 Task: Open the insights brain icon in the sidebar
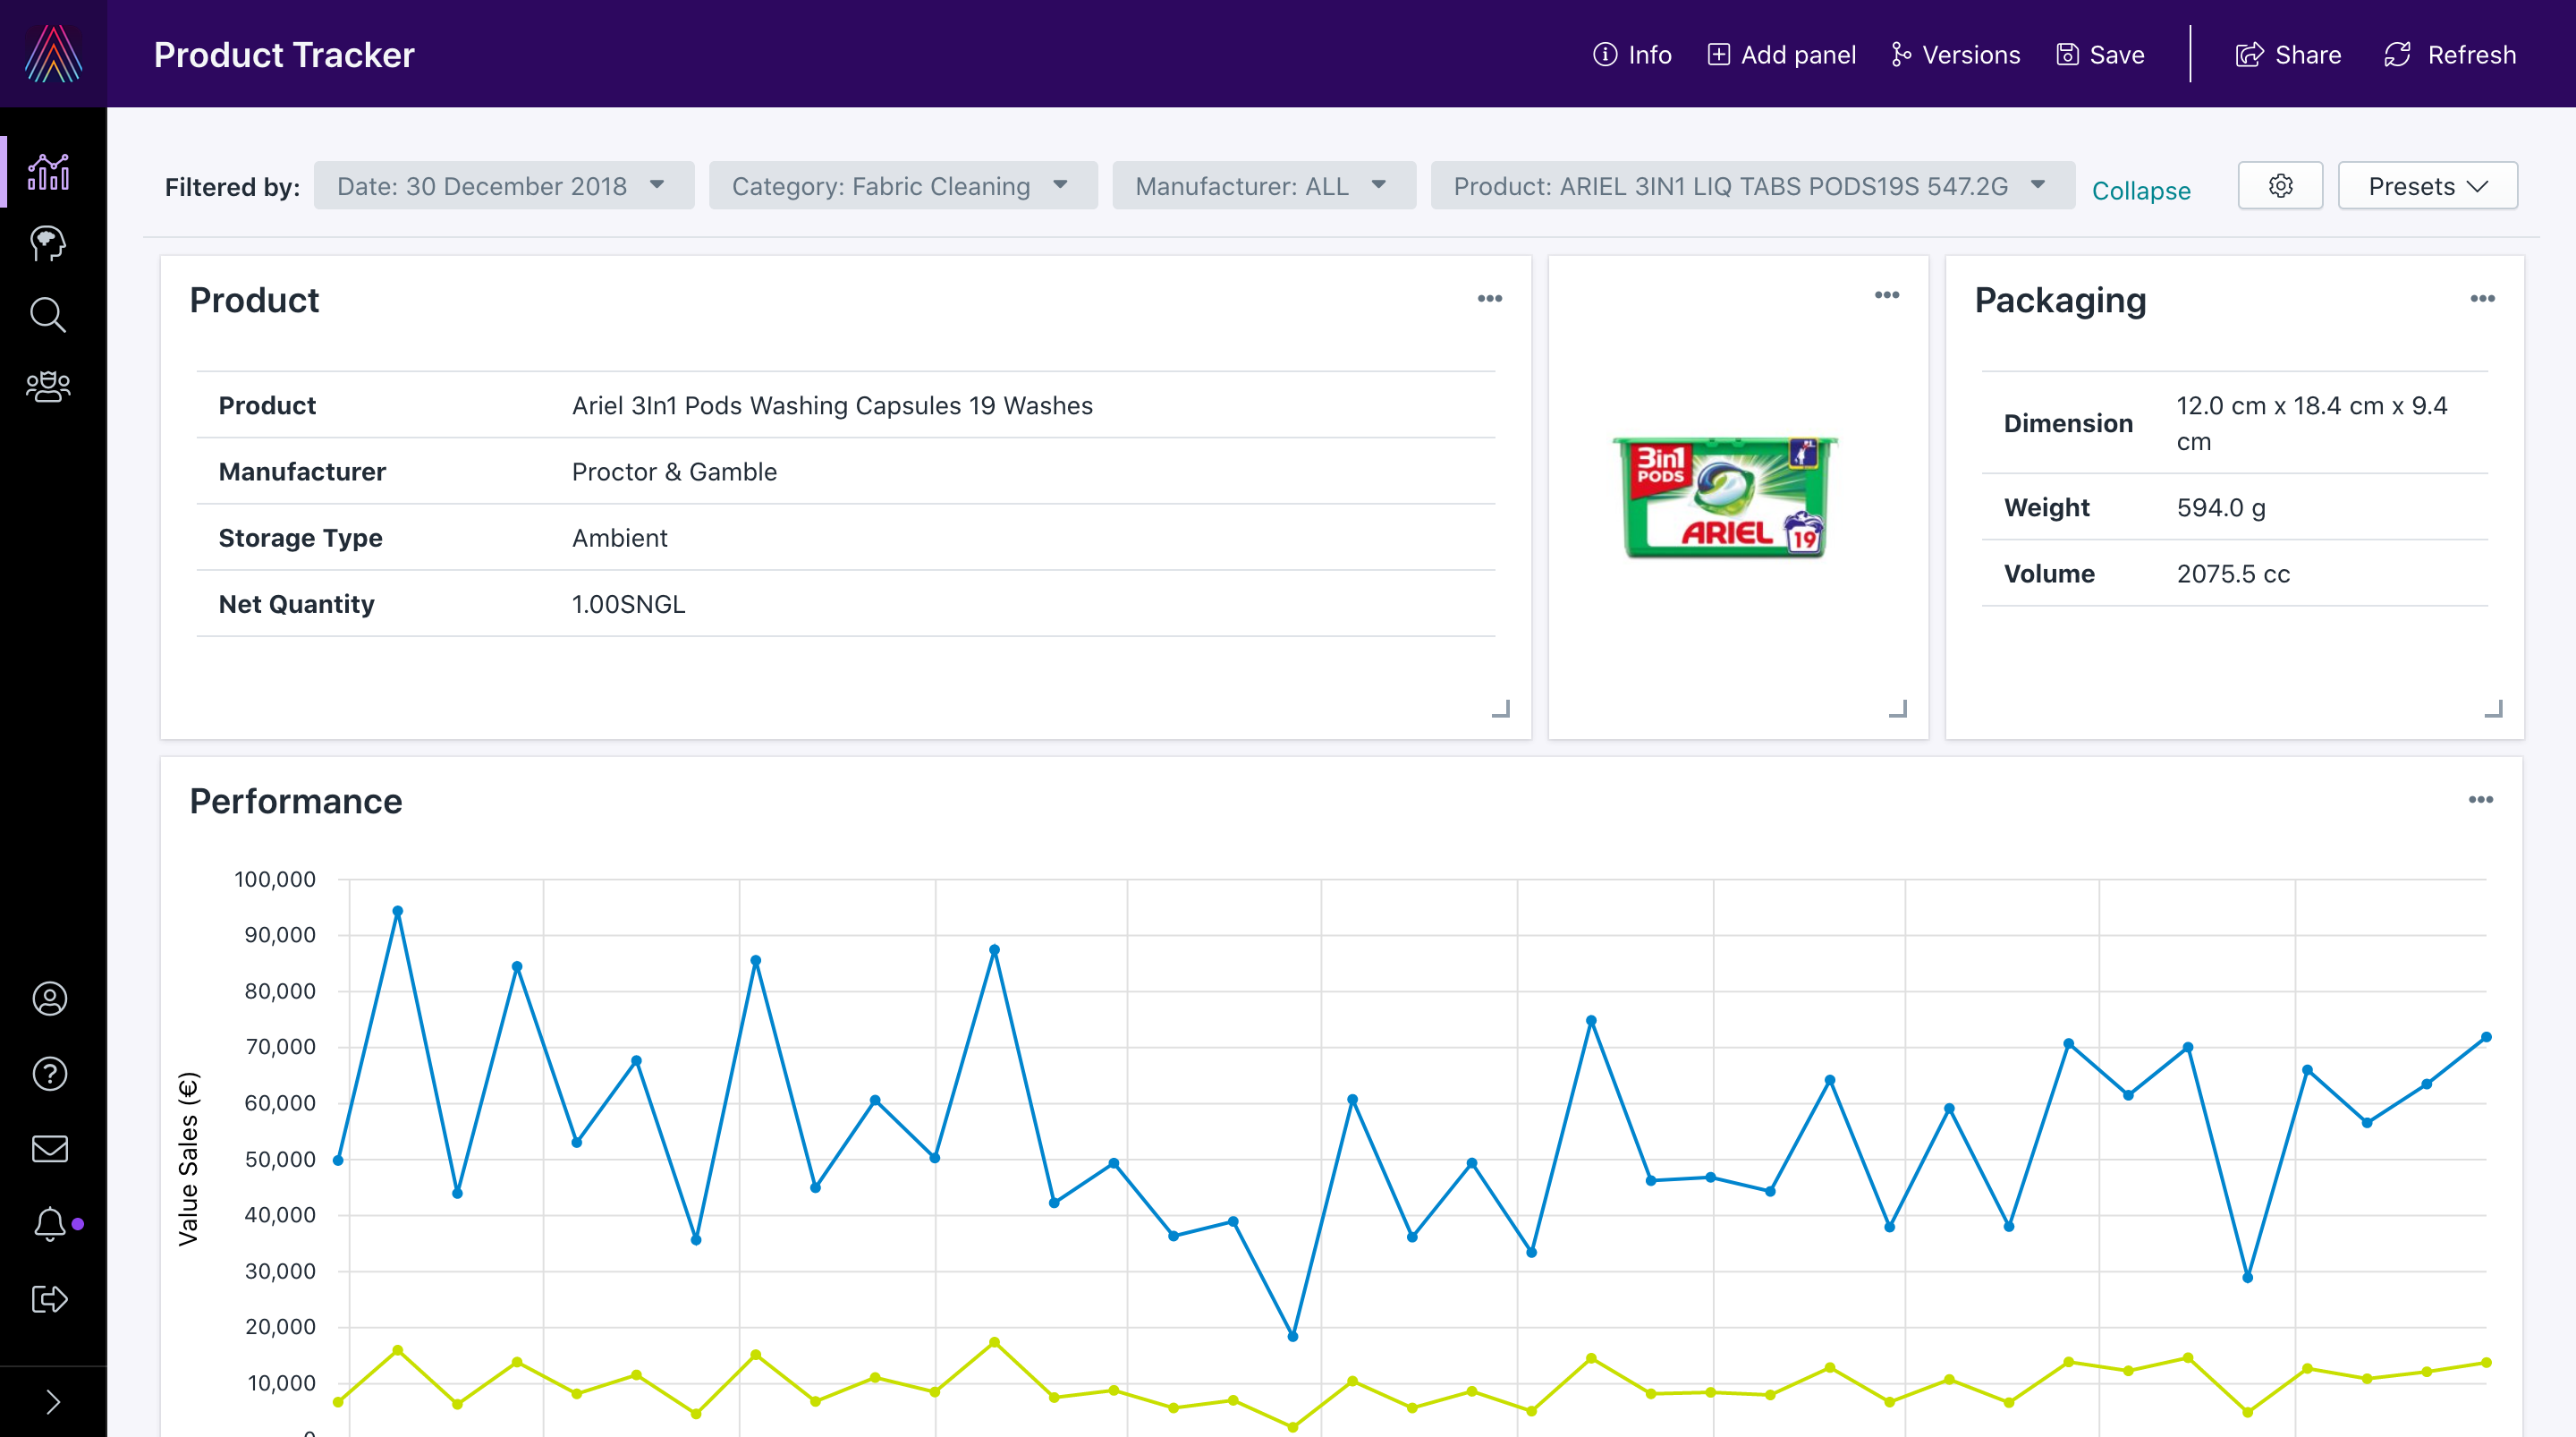47,243
